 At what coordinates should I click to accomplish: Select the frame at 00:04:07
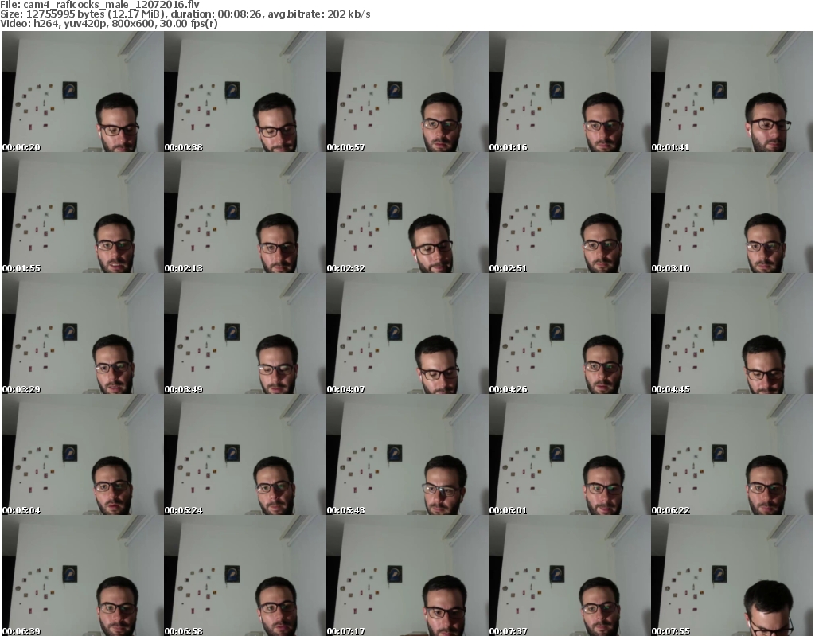[407, 334]
